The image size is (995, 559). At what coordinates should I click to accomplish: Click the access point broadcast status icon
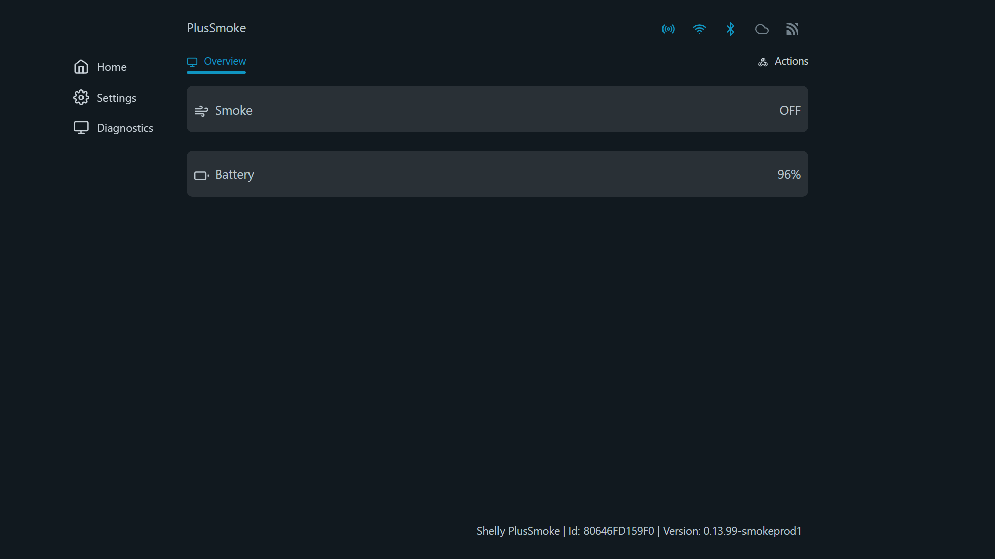668,29
